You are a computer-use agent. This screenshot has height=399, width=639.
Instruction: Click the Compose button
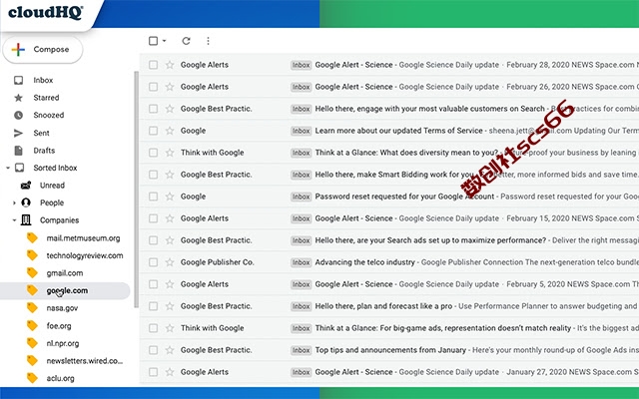point(43,49)
